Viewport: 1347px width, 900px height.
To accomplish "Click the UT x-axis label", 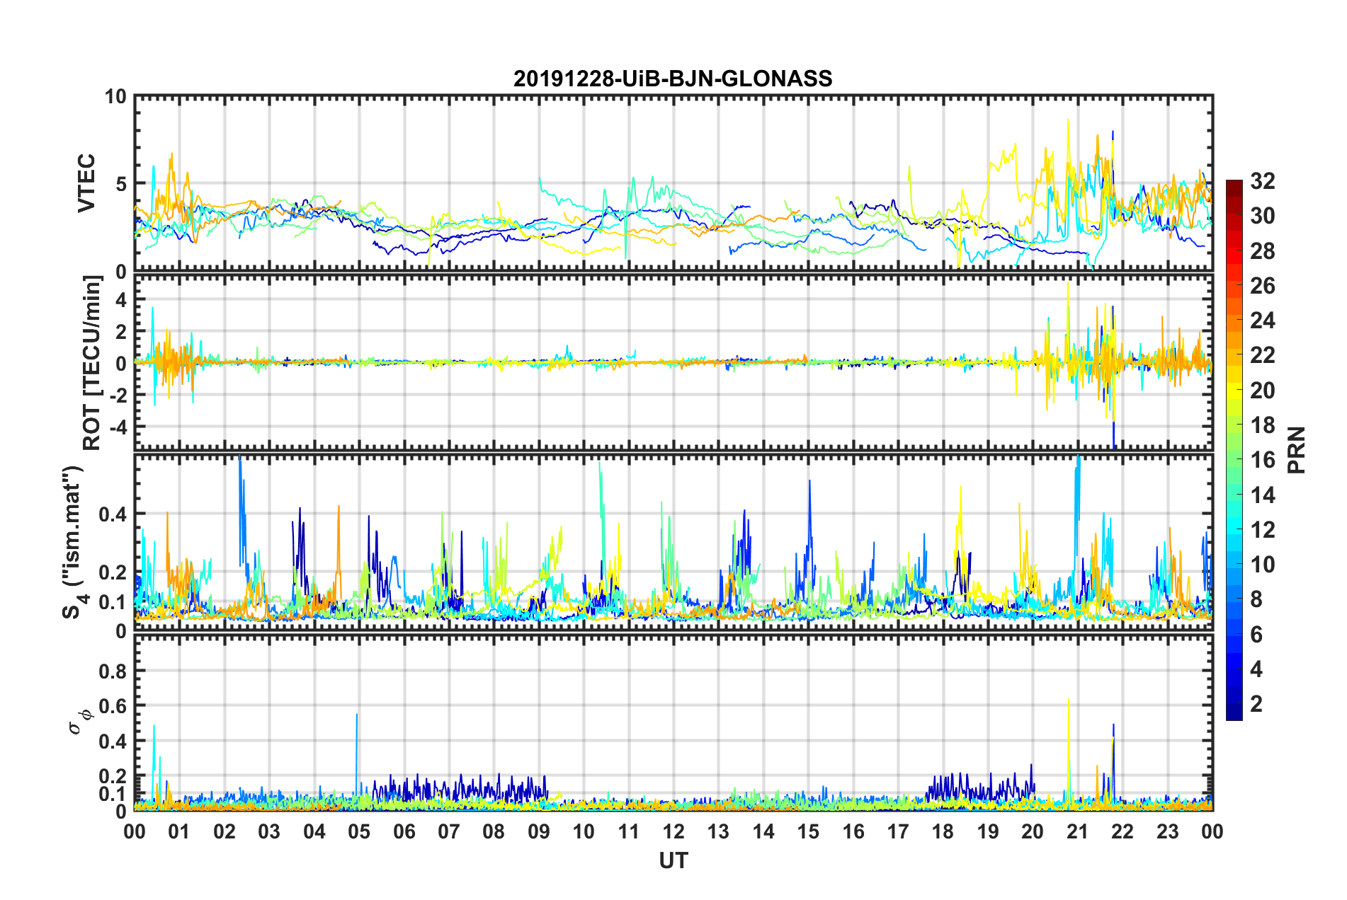I will (x=673, y=860).
